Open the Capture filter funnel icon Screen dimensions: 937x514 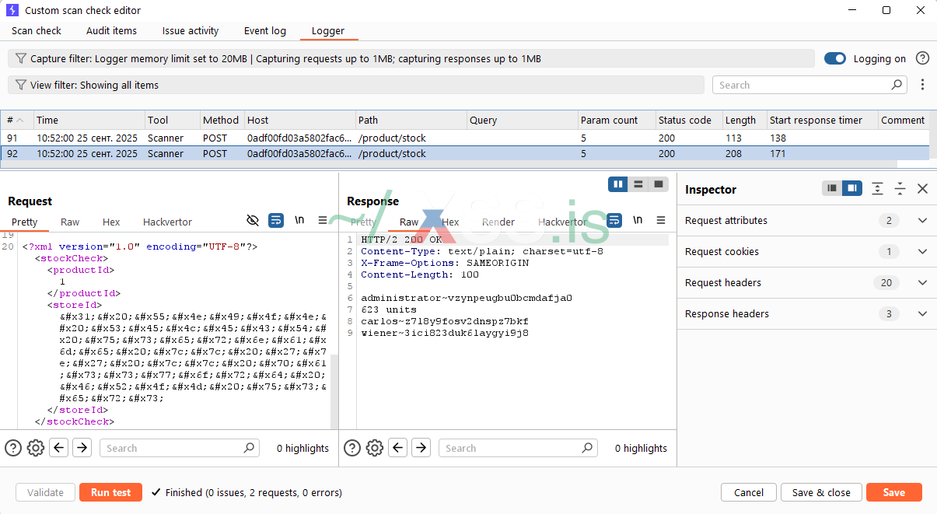[21, 58]
